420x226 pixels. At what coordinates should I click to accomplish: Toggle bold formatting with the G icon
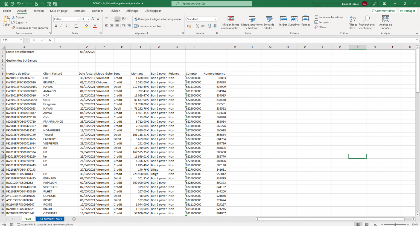pos(56,25)
